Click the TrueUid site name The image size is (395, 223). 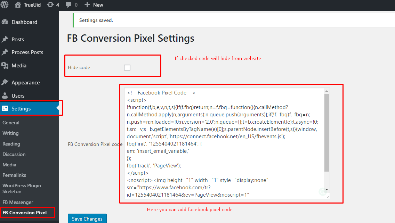coord(32,5)
